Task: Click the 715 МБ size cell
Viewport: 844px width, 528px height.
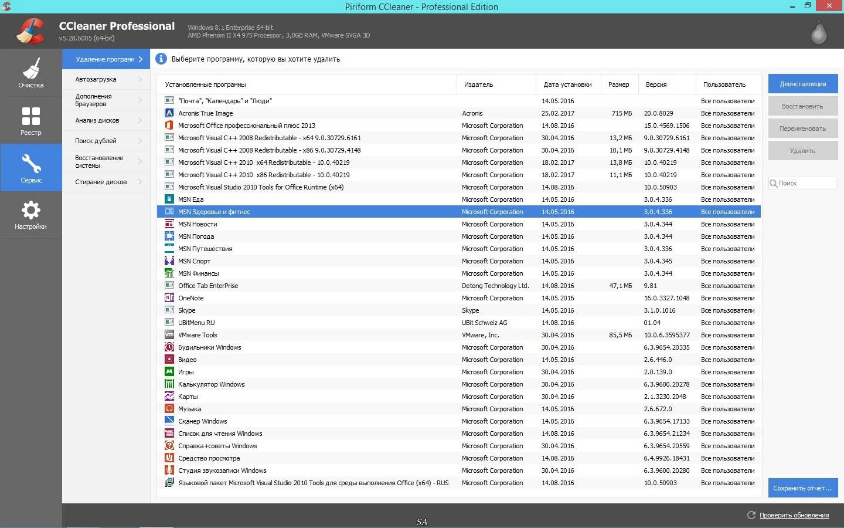Action: point(621,113)
